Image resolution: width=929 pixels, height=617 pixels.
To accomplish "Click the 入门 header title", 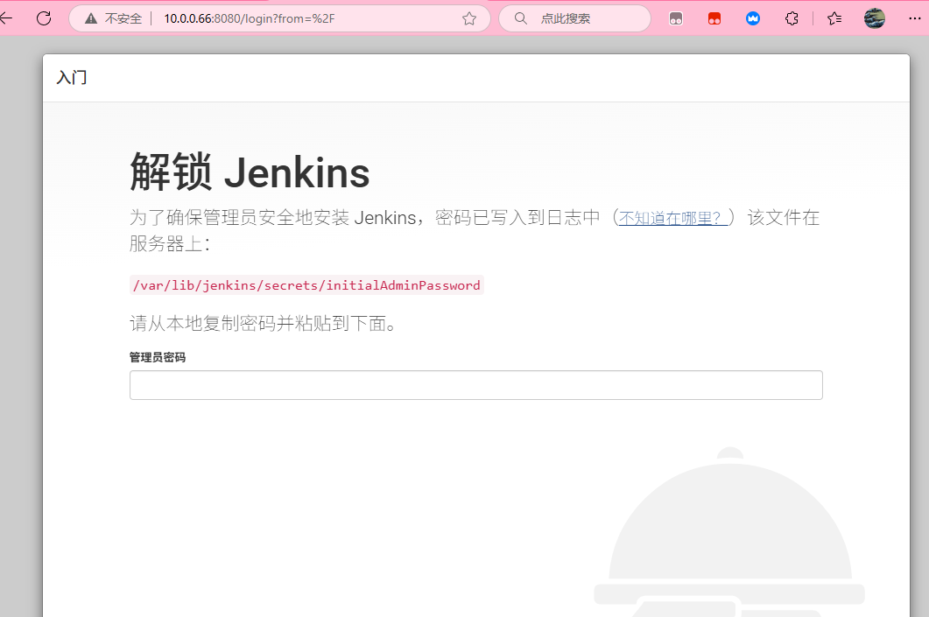I will [x=72, y=78].
